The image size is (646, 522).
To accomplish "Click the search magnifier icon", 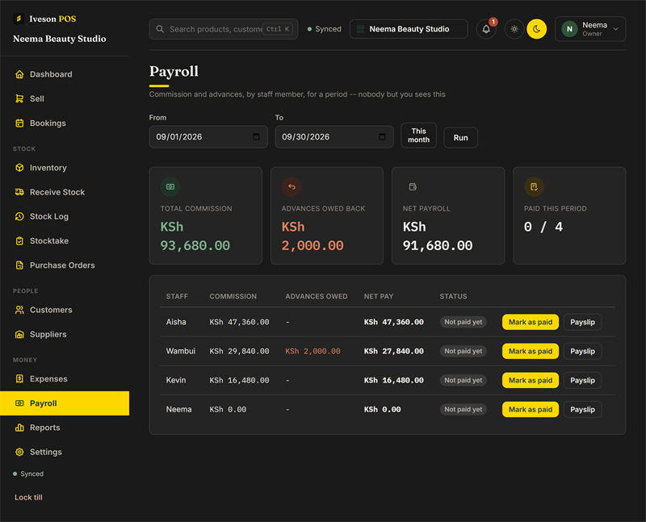I will coord(160,29).
